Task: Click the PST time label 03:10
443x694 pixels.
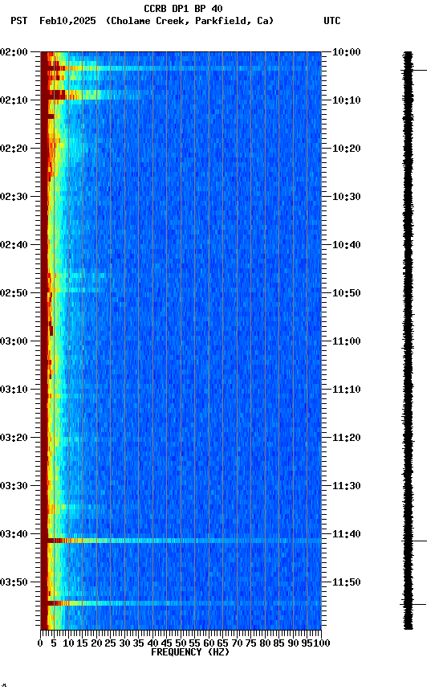Action: click(14, 390)
